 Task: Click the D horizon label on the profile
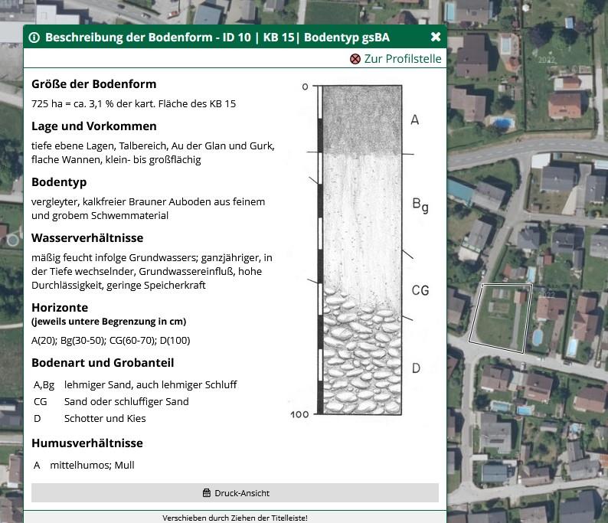click(416, 368)
